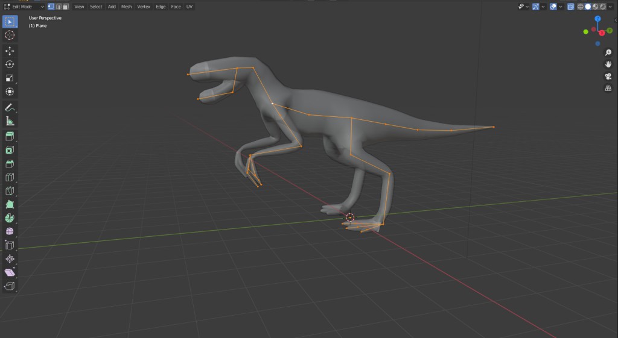Select the Extrude Region tool
Image resolution: width=618 pixels, height=338 pixels.
click(10, 137)
